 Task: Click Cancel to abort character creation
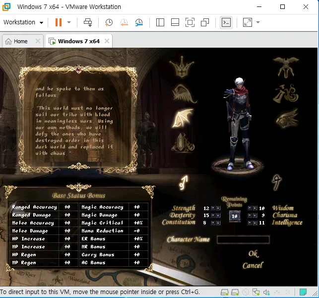tap(253, 265)
